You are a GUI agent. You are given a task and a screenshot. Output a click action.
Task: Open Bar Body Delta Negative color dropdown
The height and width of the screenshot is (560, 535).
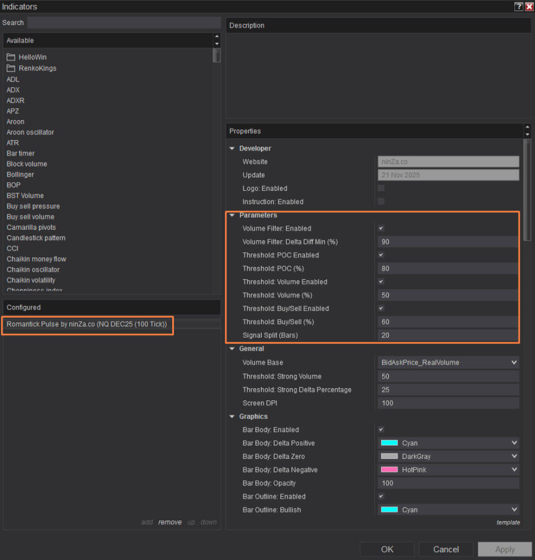448,470
